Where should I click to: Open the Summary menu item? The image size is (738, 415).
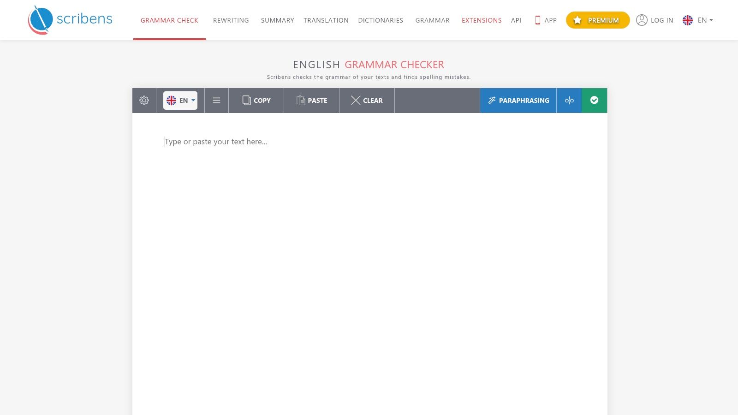pos(277,20)
